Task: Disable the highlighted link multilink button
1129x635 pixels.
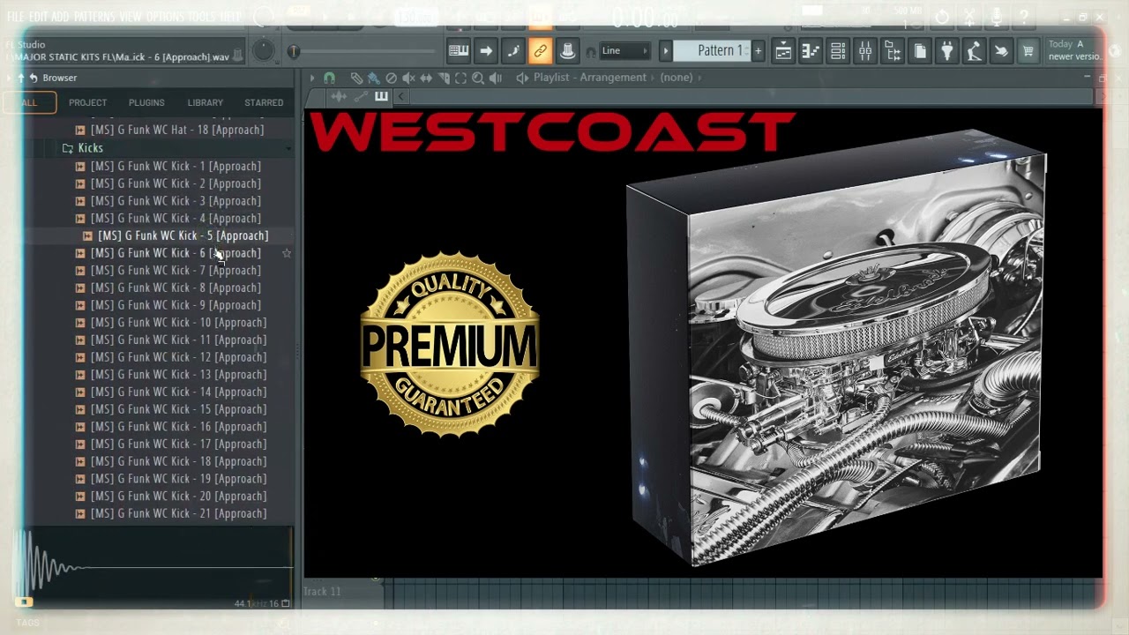Action: 541,51
